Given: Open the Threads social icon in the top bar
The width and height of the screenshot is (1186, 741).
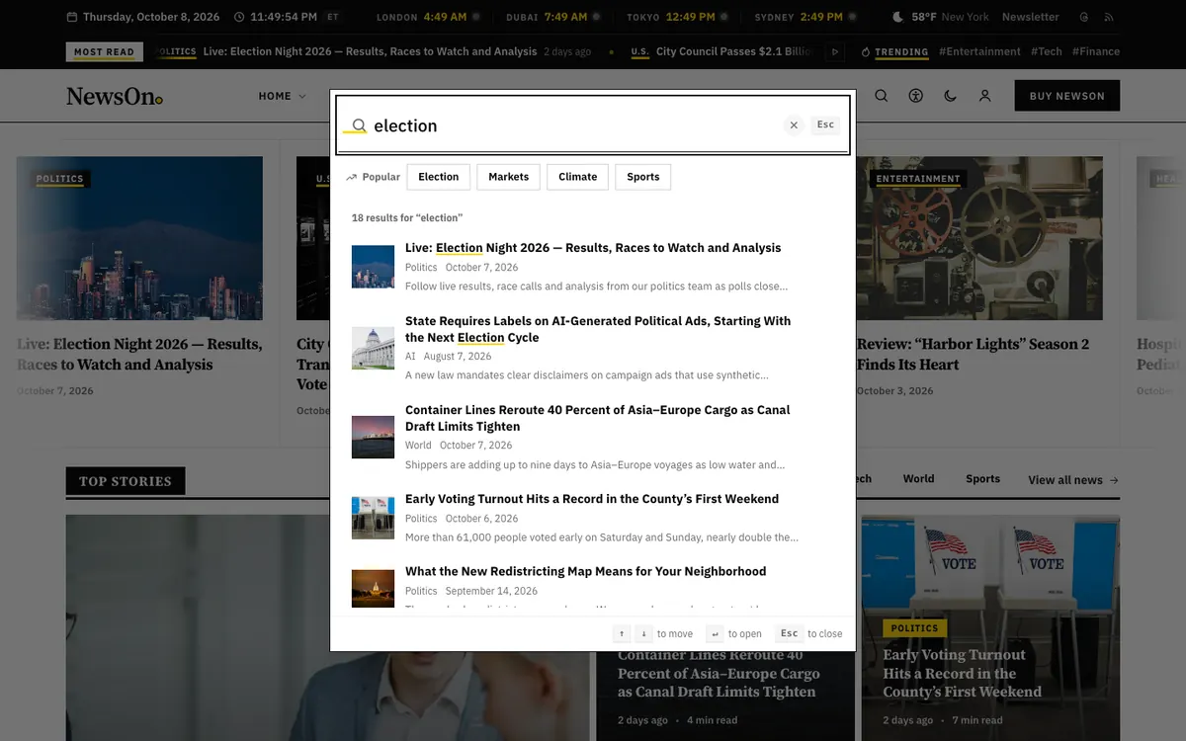Looking at the screenshot, I should coord(1084,17).
